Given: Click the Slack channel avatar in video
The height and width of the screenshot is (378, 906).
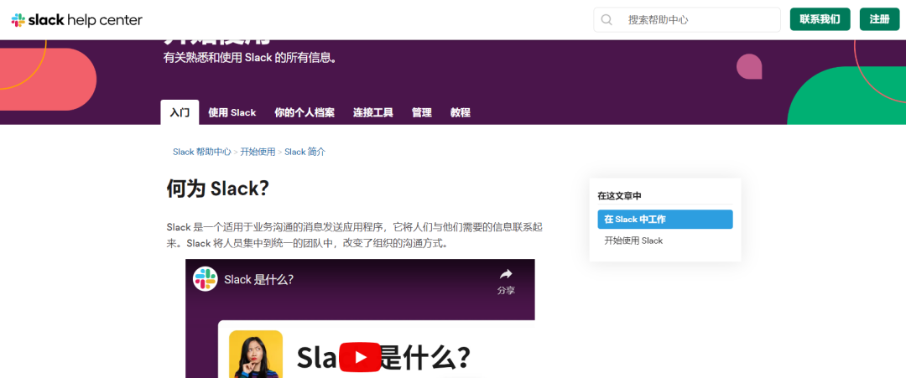Looking at the screenshot, I should [x=206, y=279].
